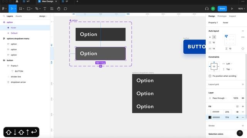
Task: Click the FFFFFF fill color swatch
Action: (210, 112)
